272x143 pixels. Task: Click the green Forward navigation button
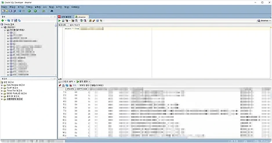(x=35, y=11)
